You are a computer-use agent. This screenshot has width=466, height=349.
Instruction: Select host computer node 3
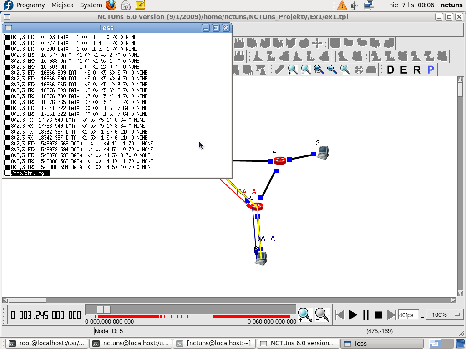pos(323,153)
